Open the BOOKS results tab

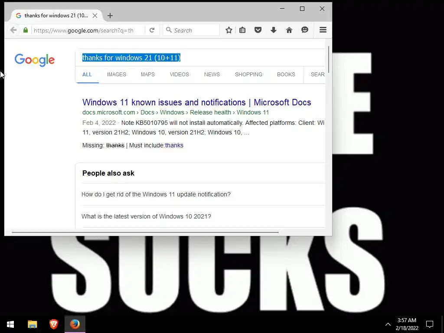tap(286, 75)
